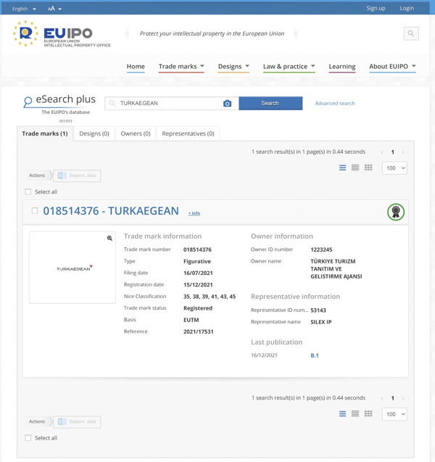Click Login link

click(407, 8)
